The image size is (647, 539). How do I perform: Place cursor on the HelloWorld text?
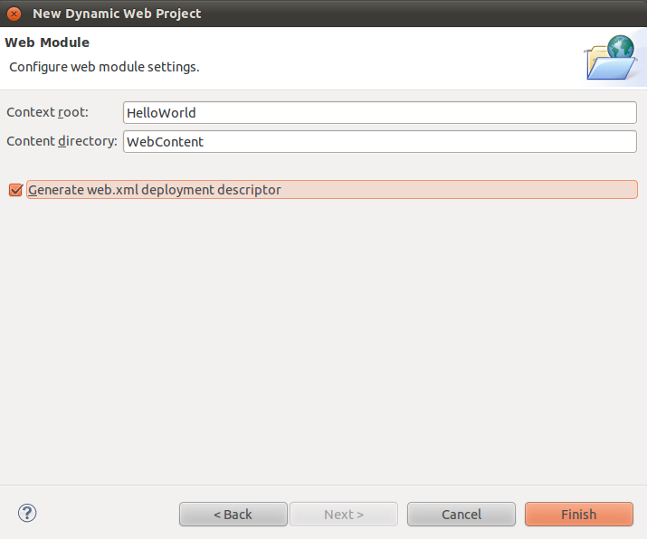pyautogui.click(x=161, y=113)
